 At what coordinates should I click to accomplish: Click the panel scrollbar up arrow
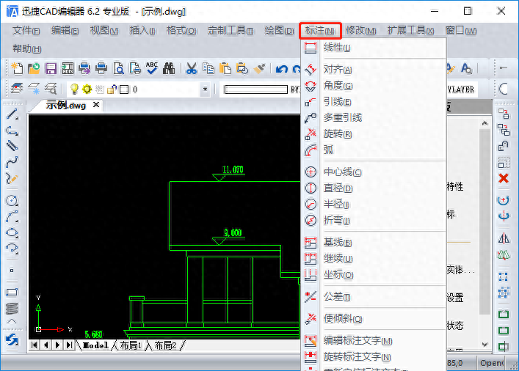[485, 123]
